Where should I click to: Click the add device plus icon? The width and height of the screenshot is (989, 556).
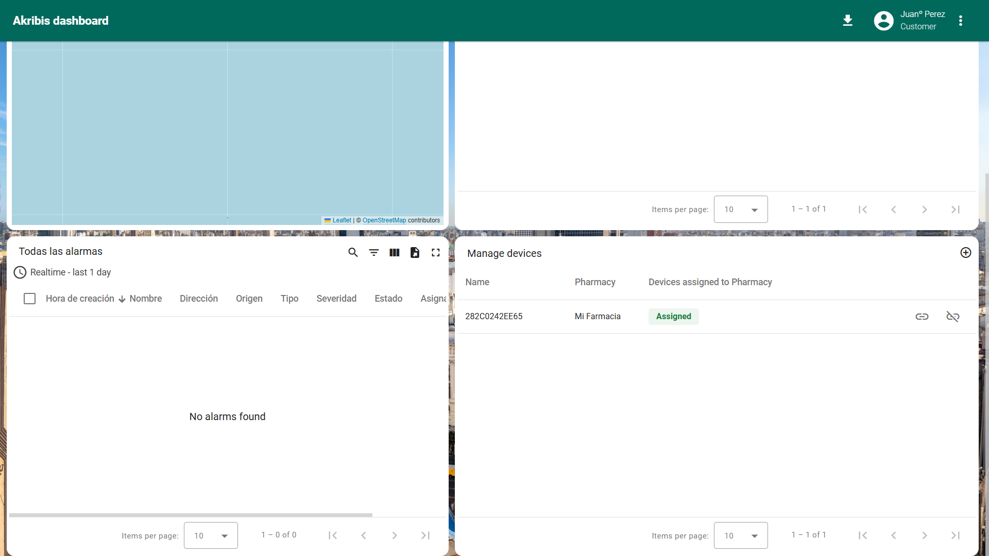point(966,252)
